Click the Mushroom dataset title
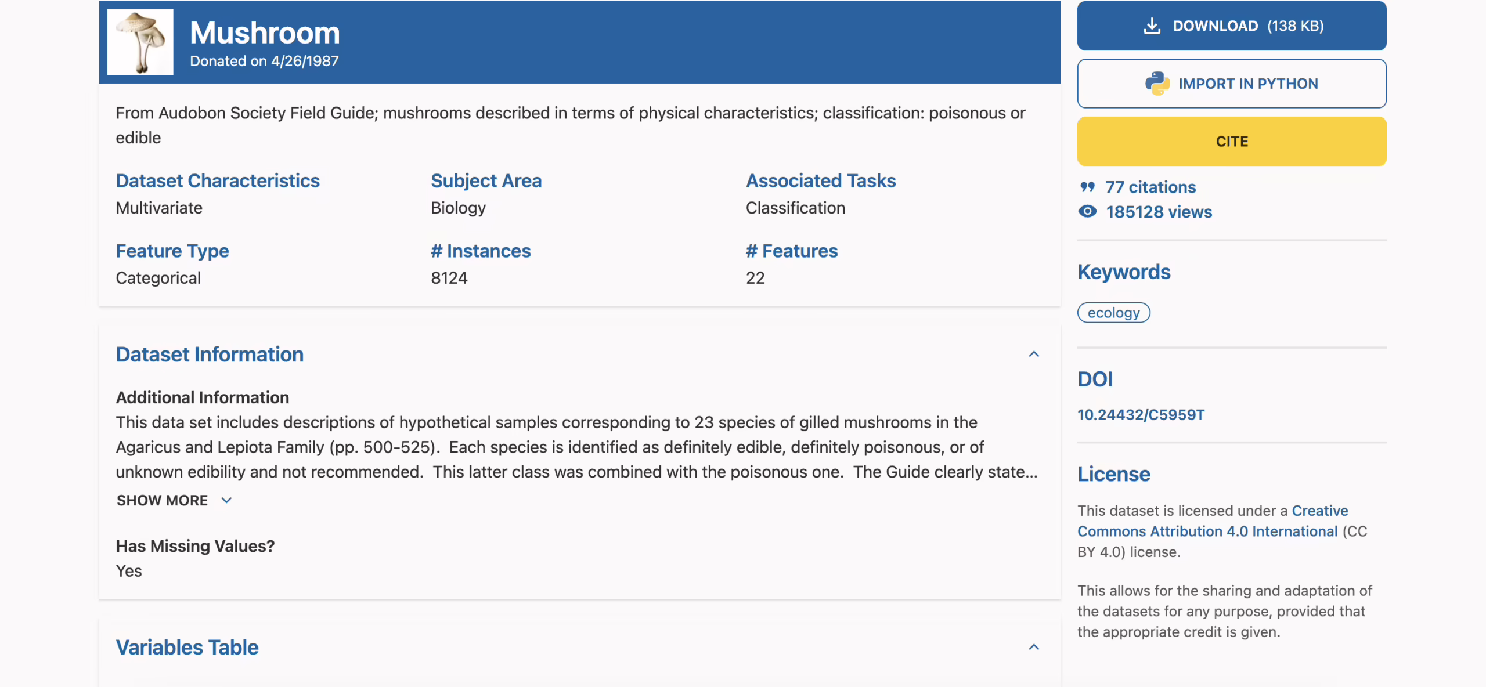The height and width of the screenshot is (687, 1486). (x=264, y=32)
